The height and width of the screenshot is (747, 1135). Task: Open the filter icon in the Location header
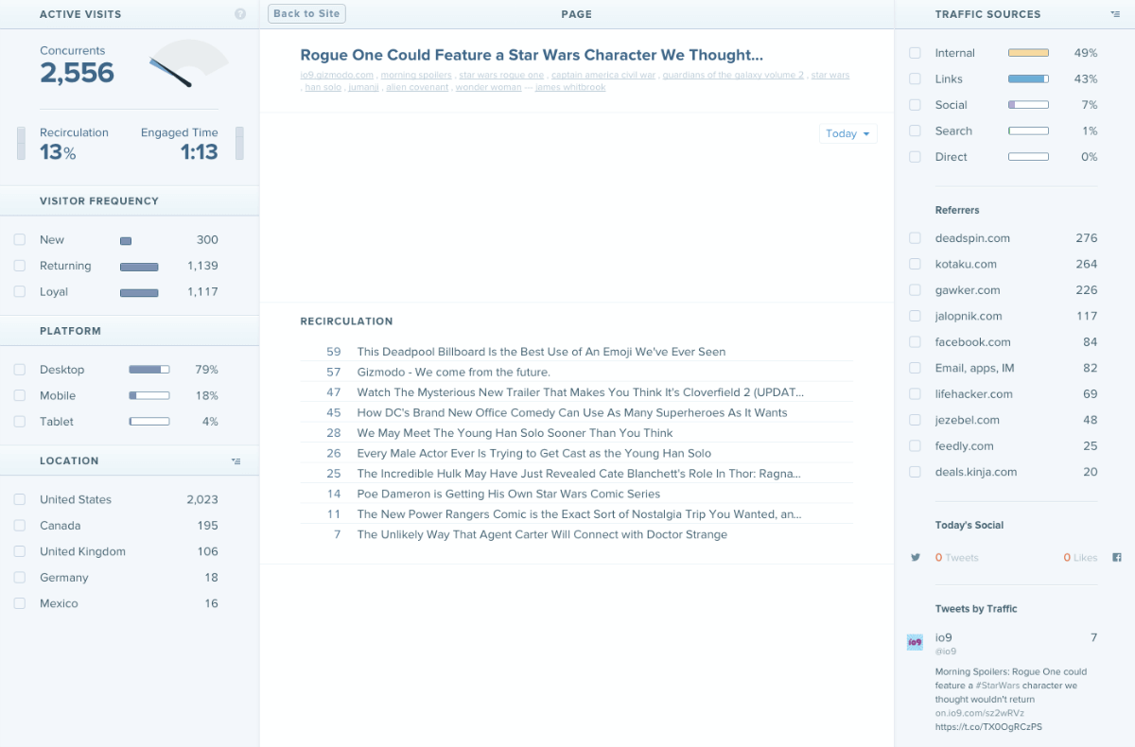coord(236,460)
